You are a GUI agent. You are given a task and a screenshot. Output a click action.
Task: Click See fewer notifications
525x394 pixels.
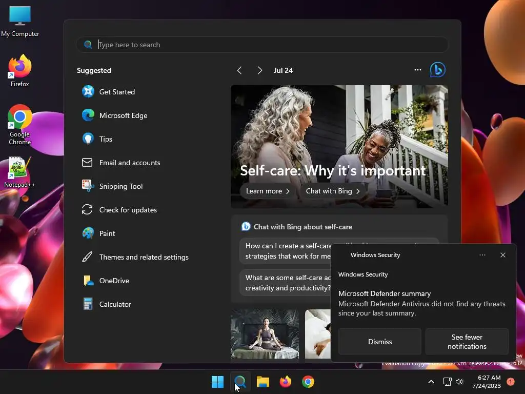[x=467, y=341]
